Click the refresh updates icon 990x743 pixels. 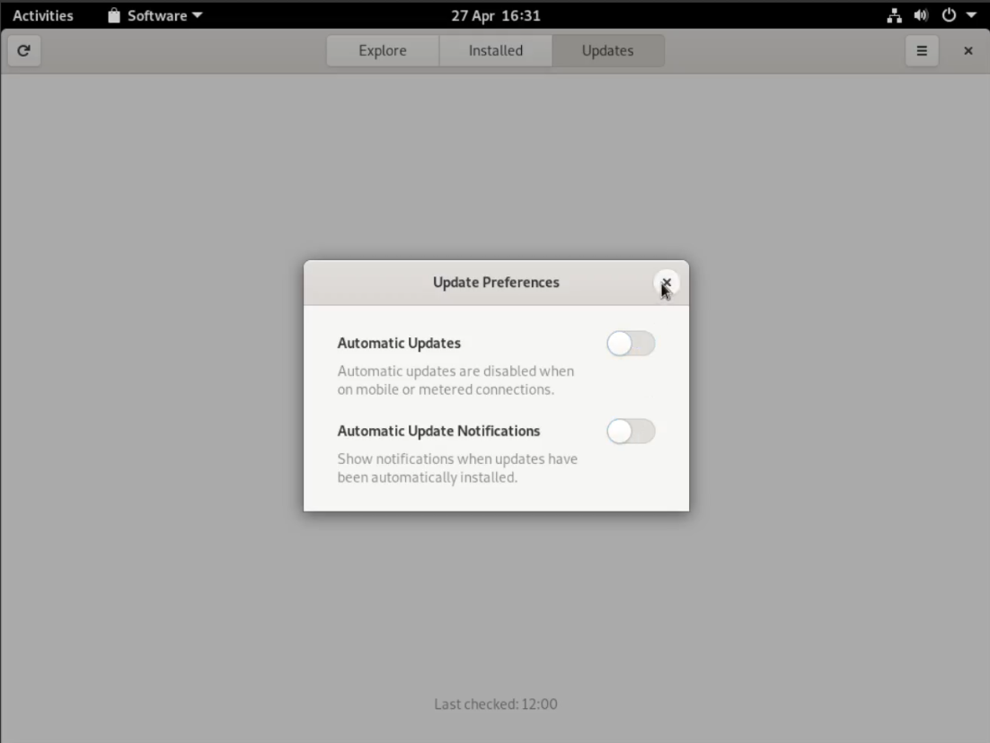pos(24,51)
